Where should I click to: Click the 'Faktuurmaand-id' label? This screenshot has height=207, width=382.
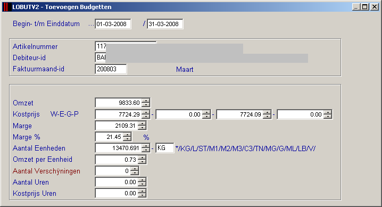click(x=38, y=69)
